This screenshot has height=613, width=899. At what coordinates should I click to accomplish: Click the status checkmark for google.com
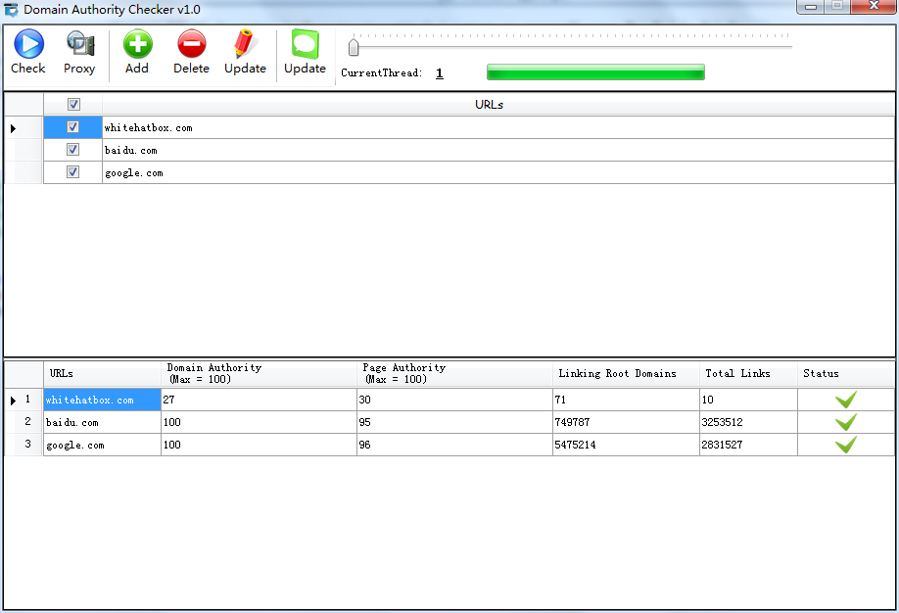tap(845, 445)
